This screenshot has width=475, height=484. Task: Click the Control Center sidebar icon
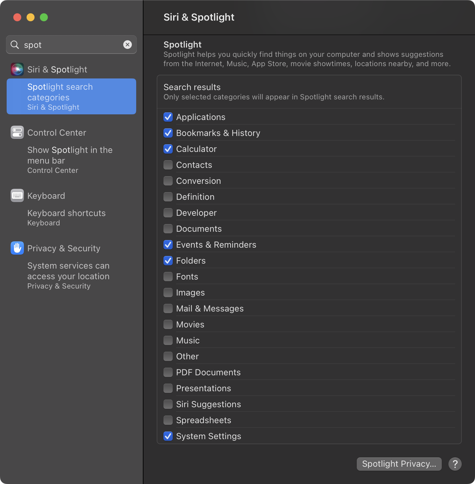click(x=17, y=132)
